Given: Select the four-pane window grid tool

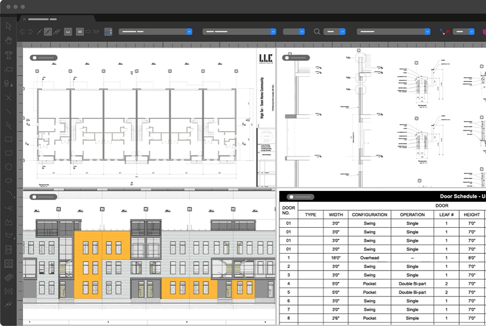Looking at the screenshot, I should click(8, 263).
